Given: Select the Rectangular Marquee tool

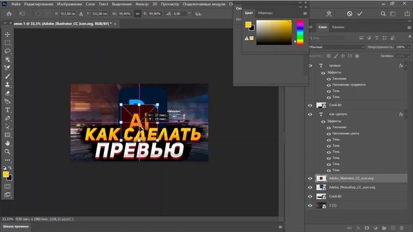Looking at the screenshot, I should 7,43.
